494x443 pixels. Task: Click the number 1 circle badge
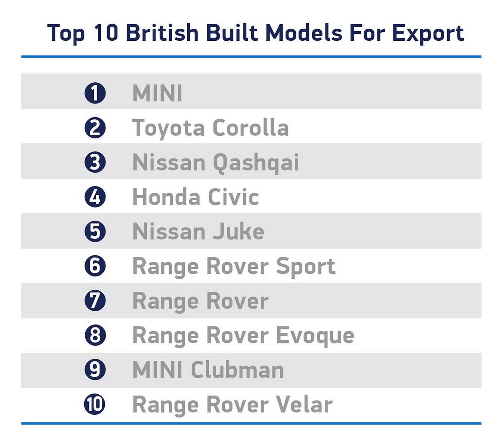[95, 93]
